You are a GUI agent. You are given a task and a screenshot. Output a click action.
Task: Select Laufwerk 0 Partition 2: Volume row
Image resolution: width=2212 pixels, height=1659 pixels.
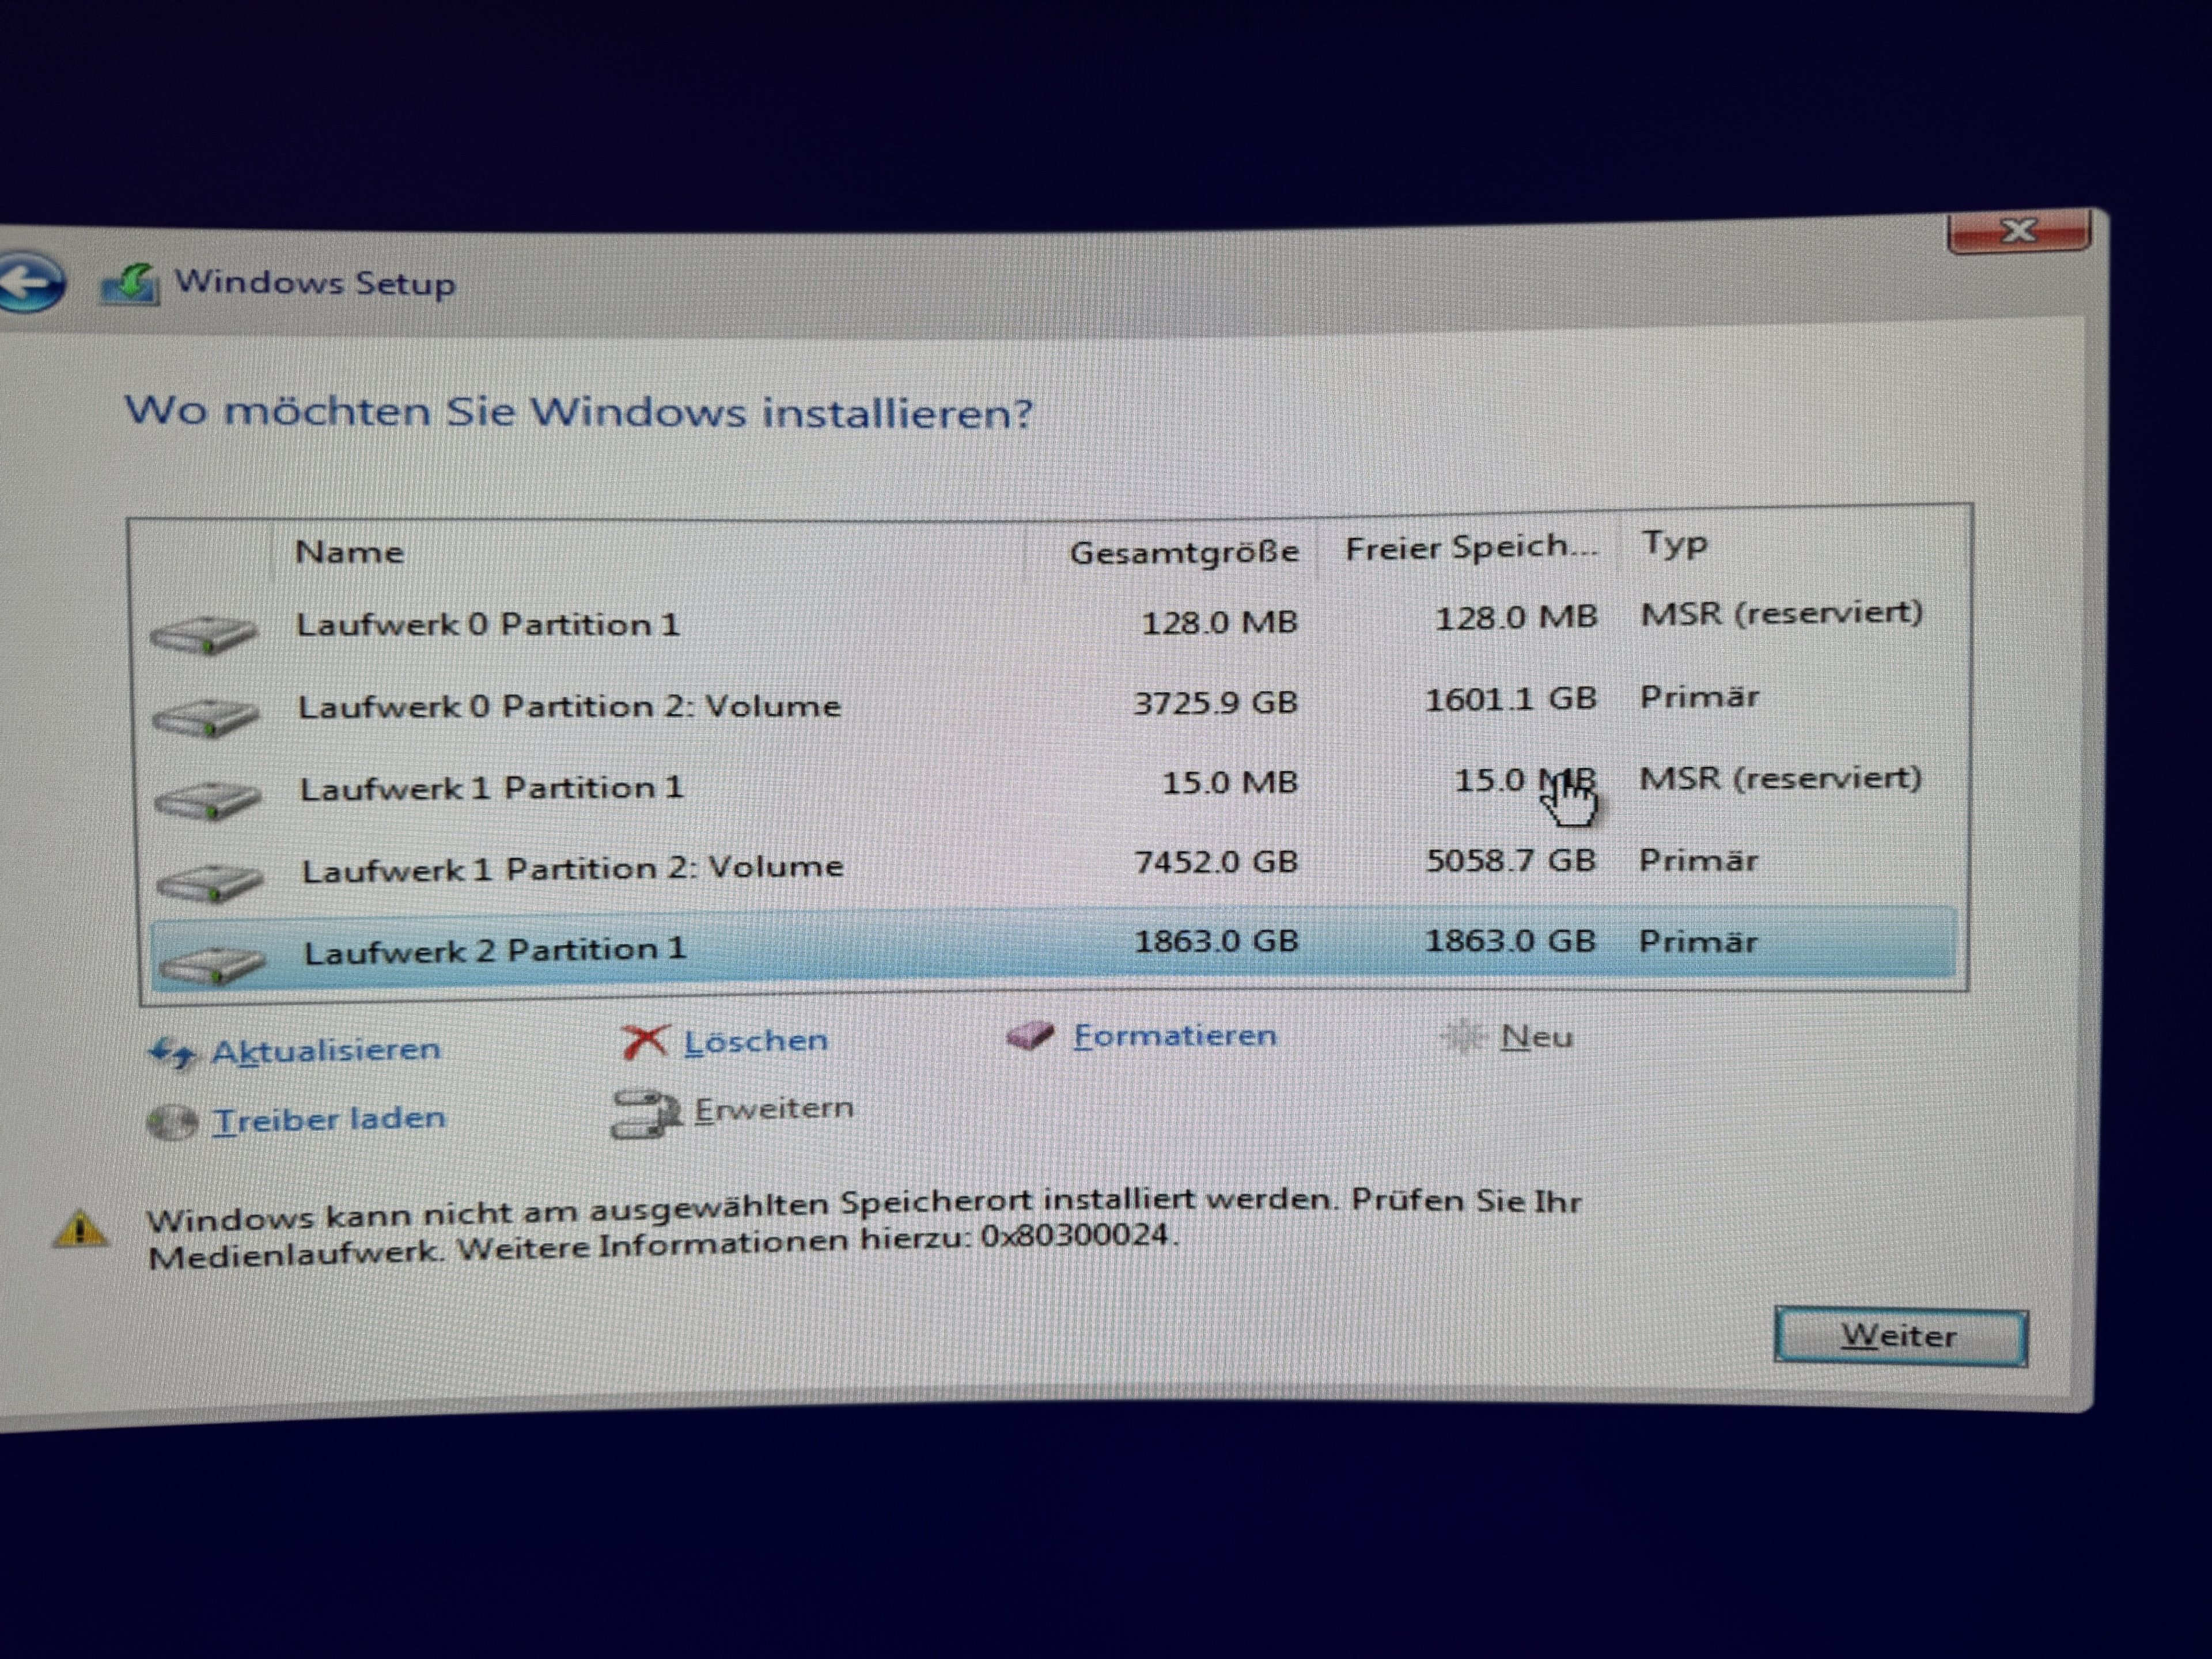pos(570,707)
